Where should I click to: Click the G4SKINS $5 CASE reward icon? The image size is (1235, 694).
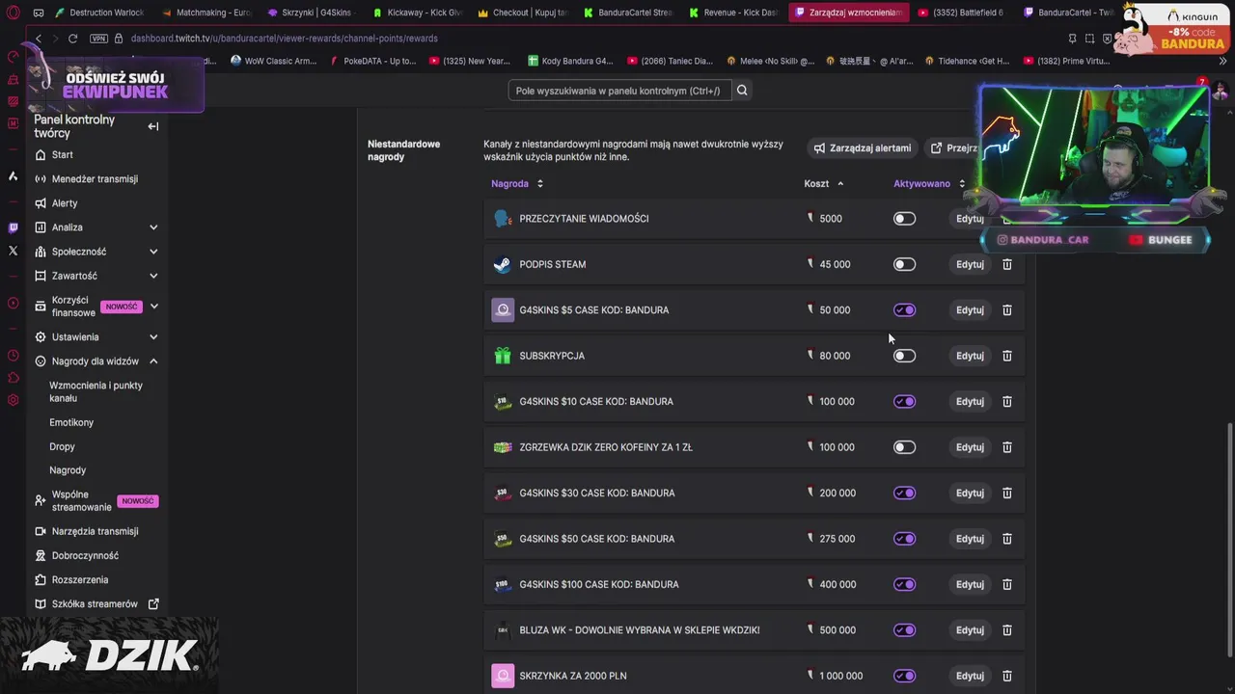503,310
